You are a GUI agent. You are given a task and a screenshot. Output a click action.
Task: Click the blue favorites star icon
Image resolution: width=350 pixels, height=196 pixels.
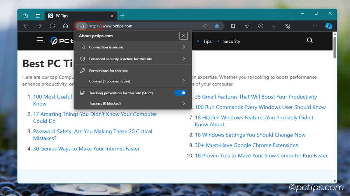(x=217, y=26)
